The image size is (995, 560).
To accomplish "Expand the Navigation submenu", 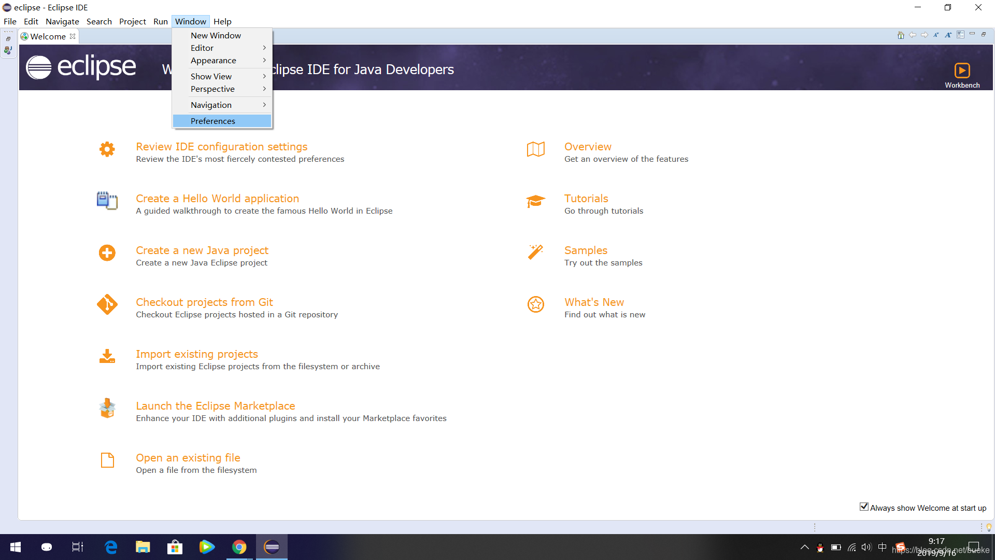I will 222,105.
